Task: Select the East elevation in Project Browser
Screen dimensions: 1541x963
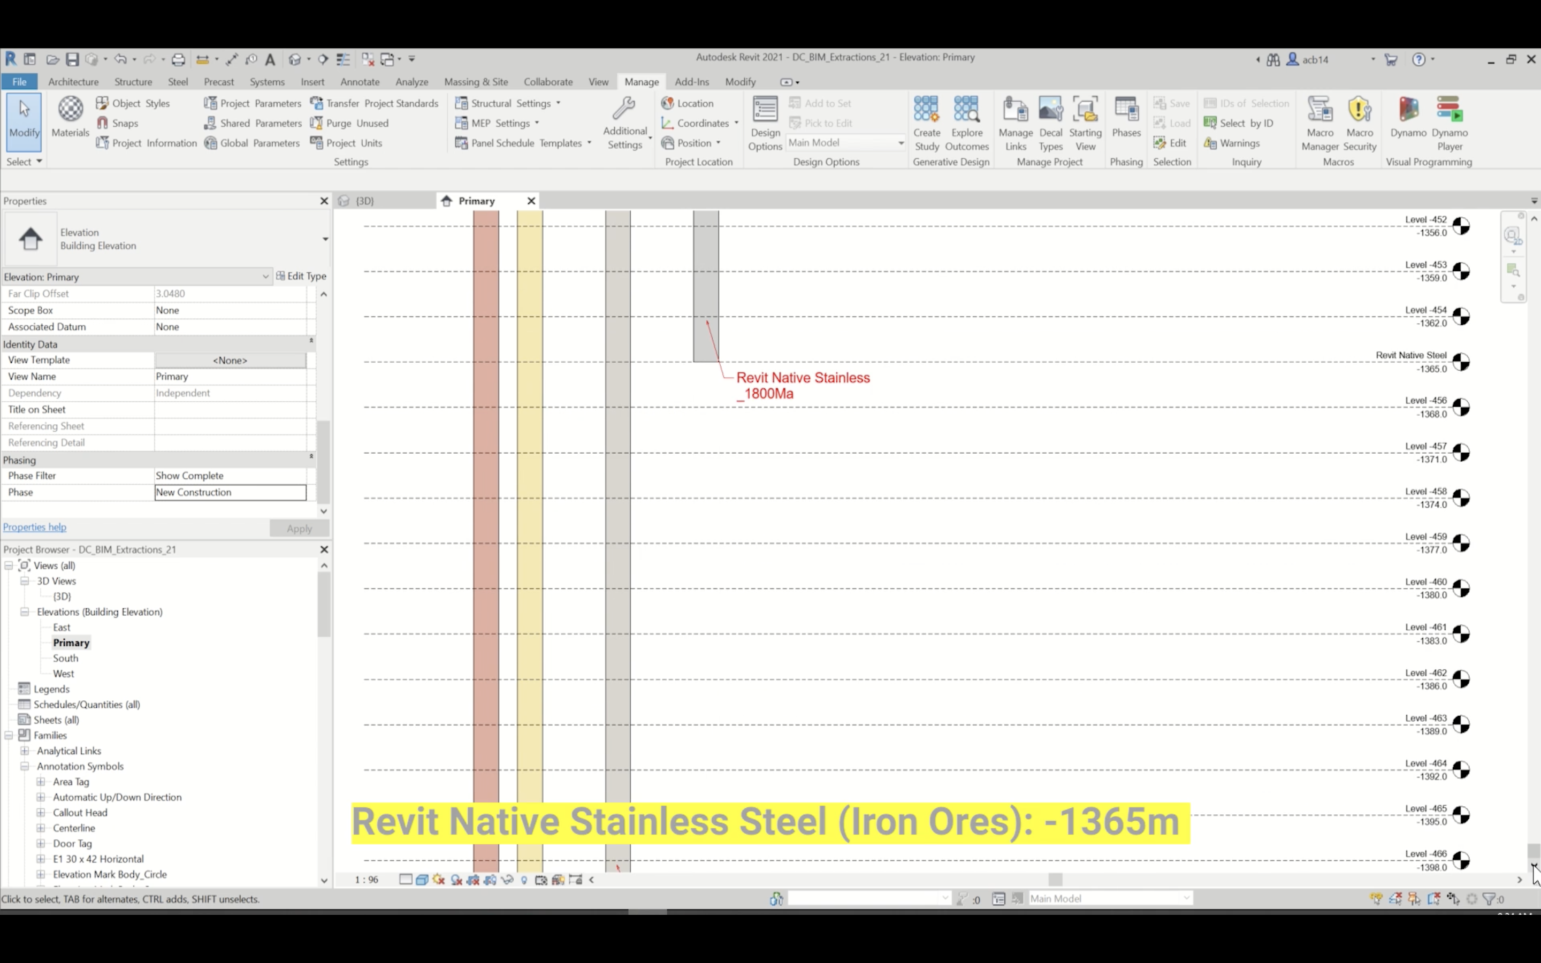Action: click(62, 628)
